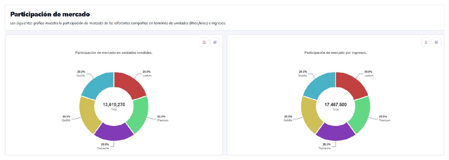The width and height of the screenshot is (449, 160).
Task: Click the TopLeche label in units-sold chart
Action: tap(103, 148)
